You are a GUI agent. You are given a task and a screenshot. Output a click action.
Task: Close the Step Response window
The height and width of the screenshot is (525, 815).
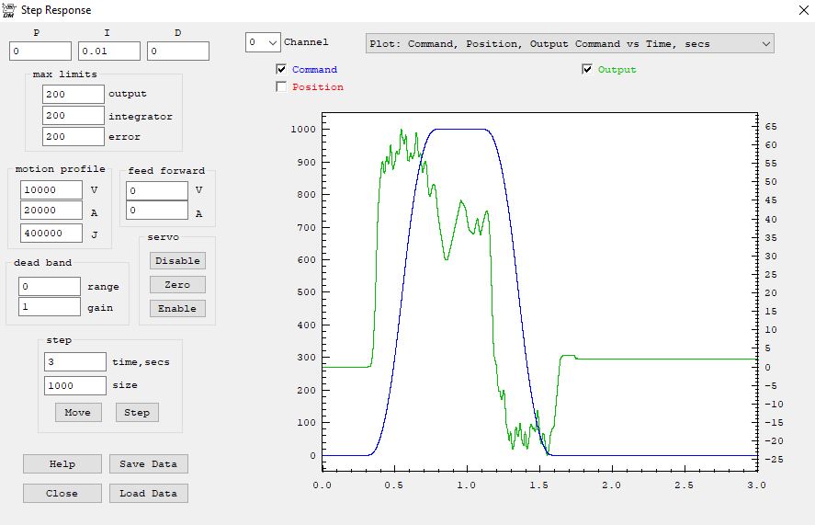point(794,10)
